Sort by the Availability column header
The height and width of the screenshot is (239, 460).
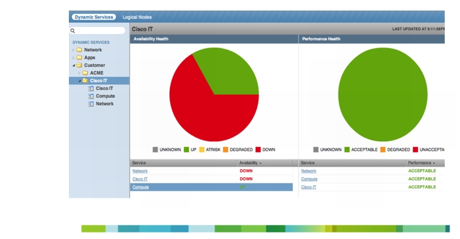coord(265,163)
